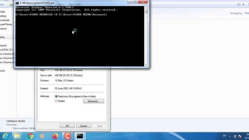Open File Explorer taskbar icon
Screen dimensions: 249x140
point(17,136)
